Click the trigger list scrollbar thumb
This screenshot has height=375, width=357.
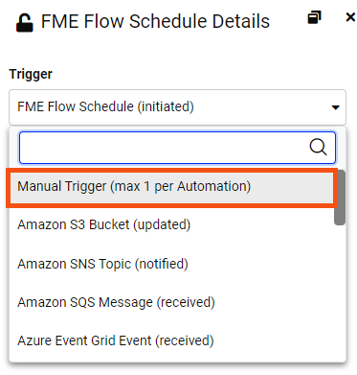(x=340, y=198)
